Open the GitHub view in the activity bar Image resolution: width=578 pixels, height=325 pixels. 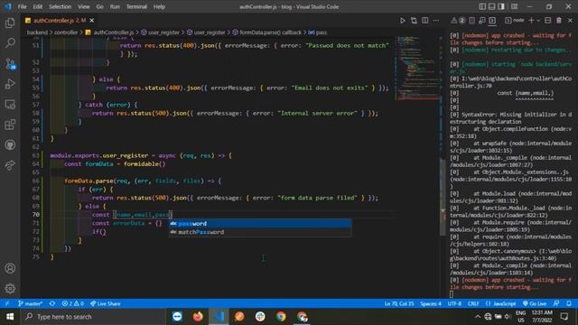[10, 144]
